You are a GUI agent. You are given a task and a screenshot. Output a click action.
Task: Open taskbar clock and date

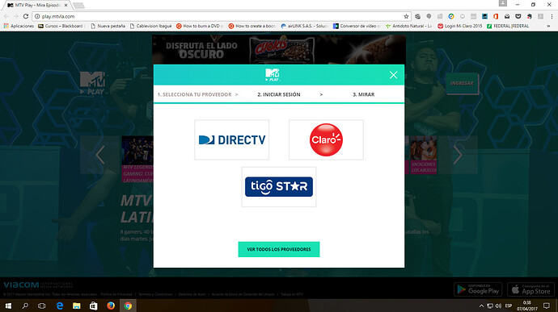click(x=527, y=306)
